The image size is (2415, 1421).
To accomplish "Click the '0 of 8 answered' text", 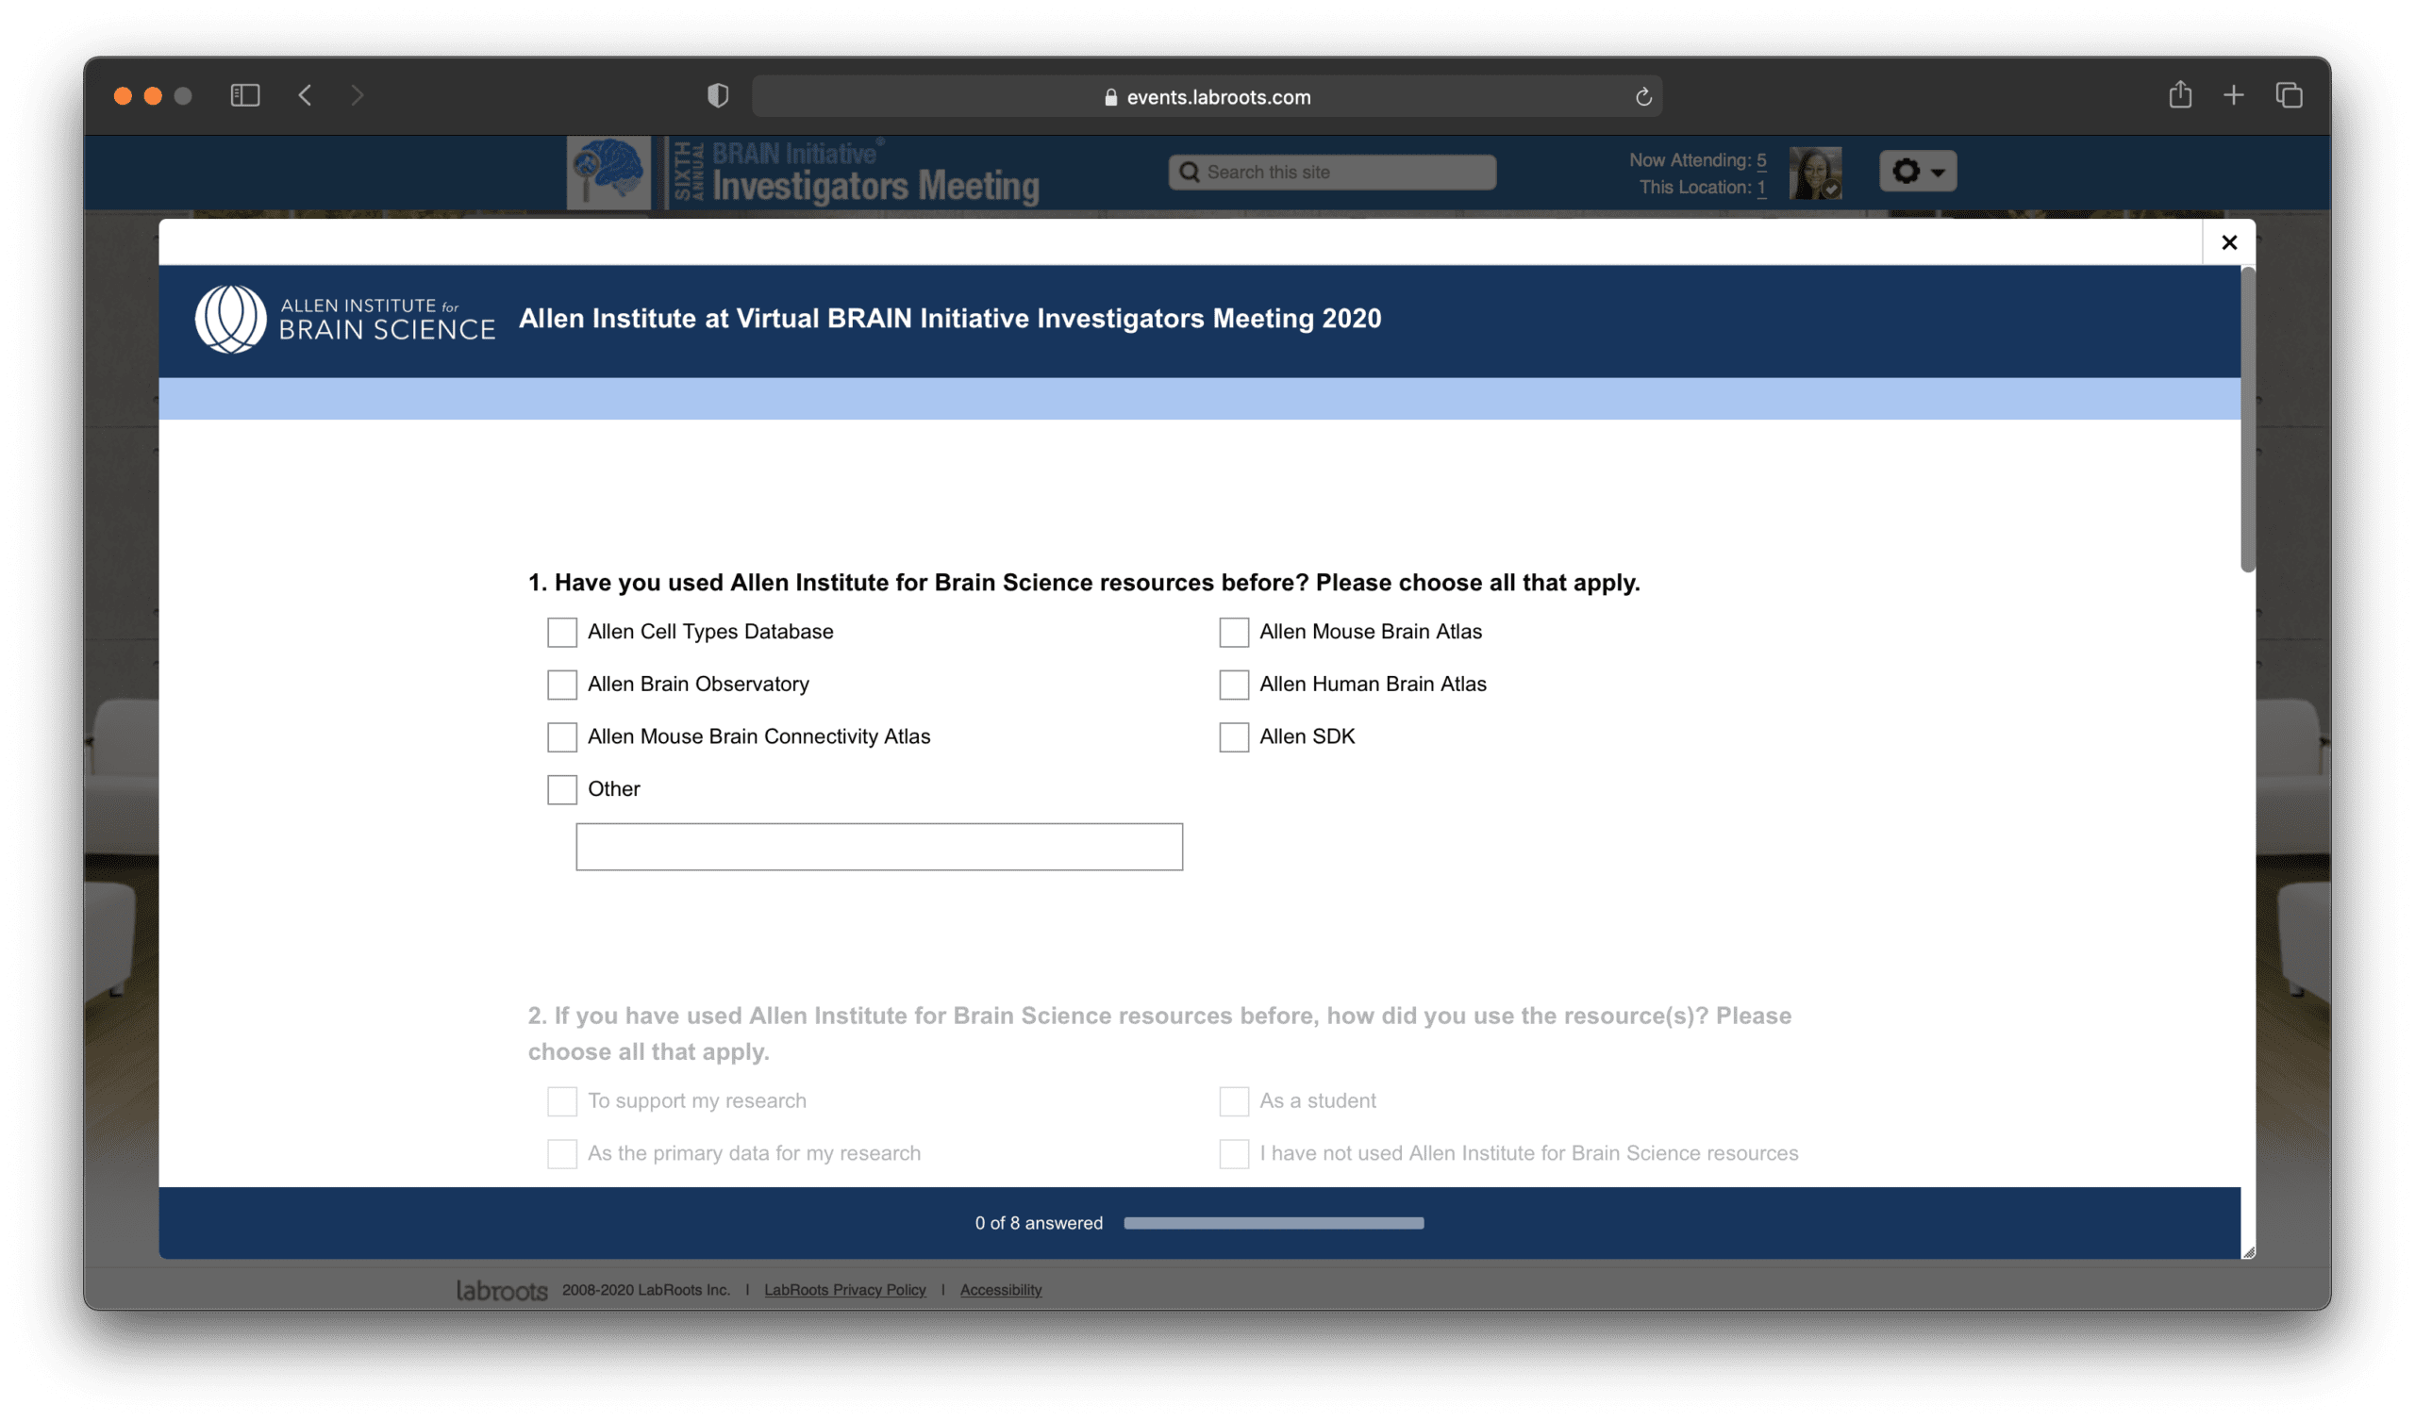I will tap(1038, 1223).
